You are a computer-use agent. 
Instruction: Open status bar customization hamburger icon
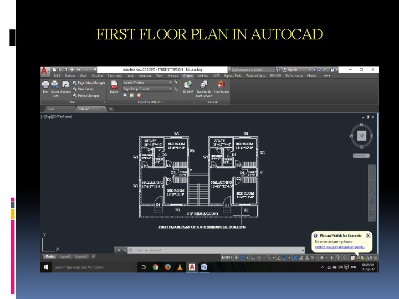pos(375,257)
